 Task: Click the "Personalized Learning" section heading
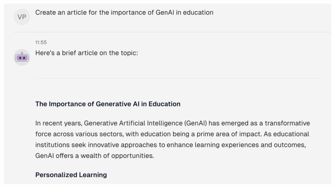(71, 175)
